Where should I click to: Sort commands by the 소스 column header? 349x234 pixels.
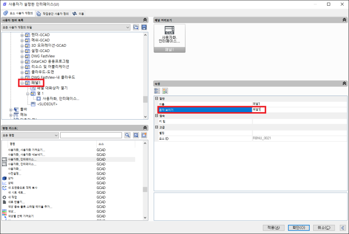(116, 144)
